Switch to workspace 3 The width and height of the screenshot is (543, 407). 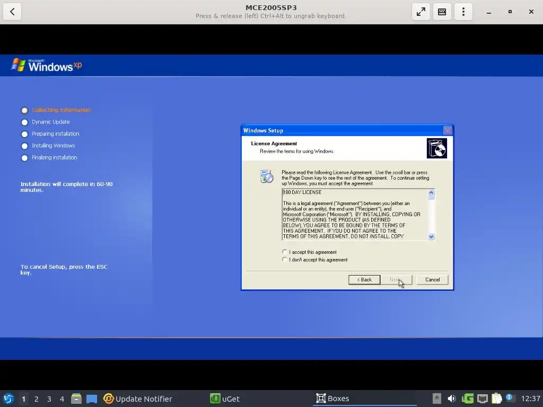[x=49, y=399]
